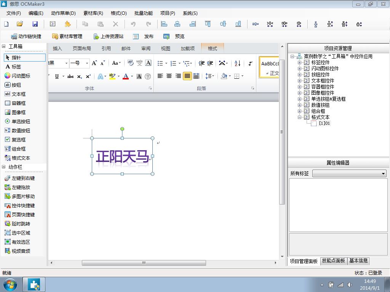
Task: Expand the 图像框控件 tree node
Action: tap(299, 93)
